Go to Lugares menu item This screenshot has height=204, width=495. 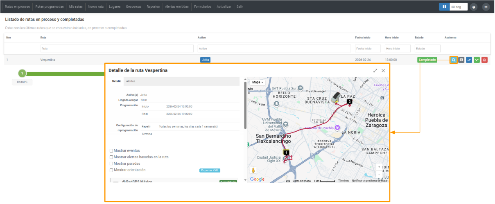115,7
